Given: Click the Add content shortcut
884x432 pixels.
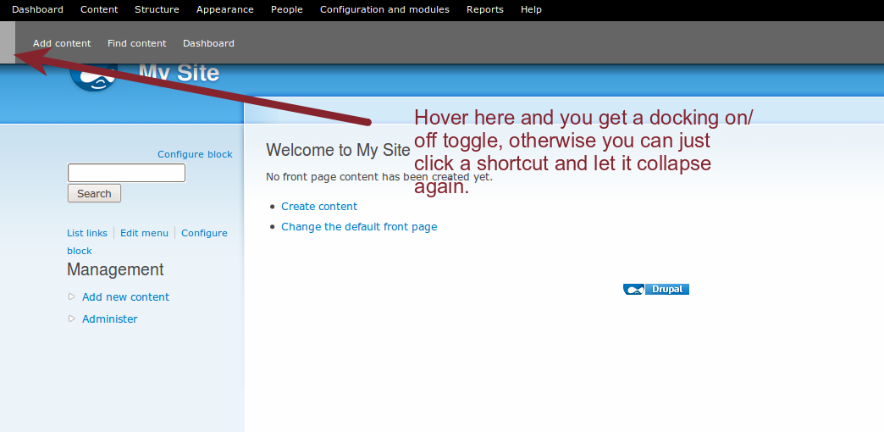Looking at the screenshot, I should pyautogui.click(x=62, y=43).
